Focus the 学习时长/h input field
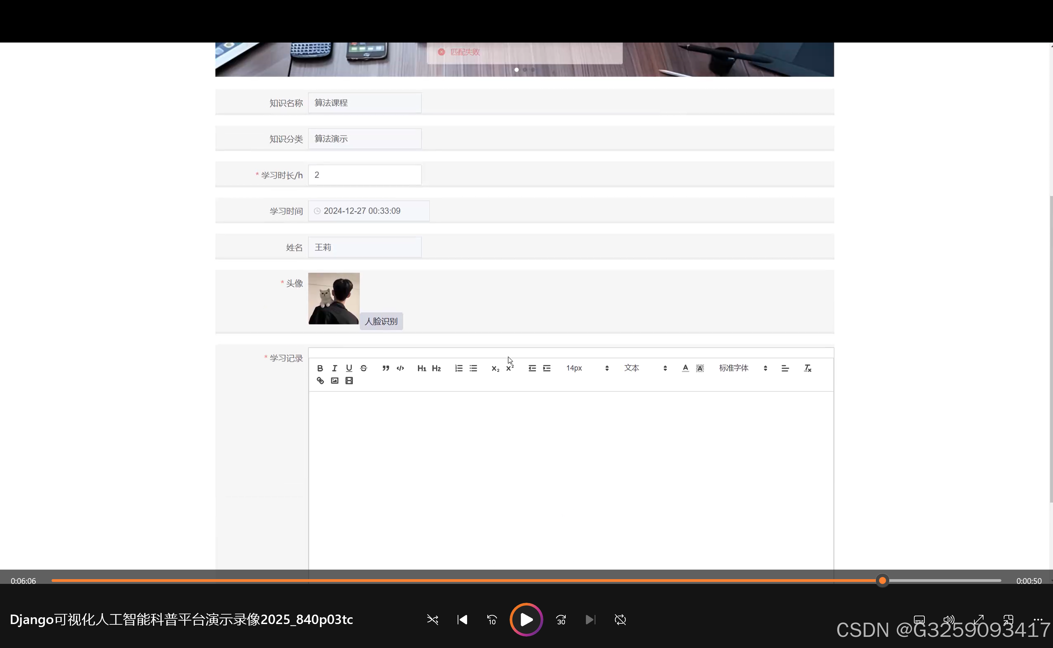This screenshot has height=648, width=1053. (365, 175)
